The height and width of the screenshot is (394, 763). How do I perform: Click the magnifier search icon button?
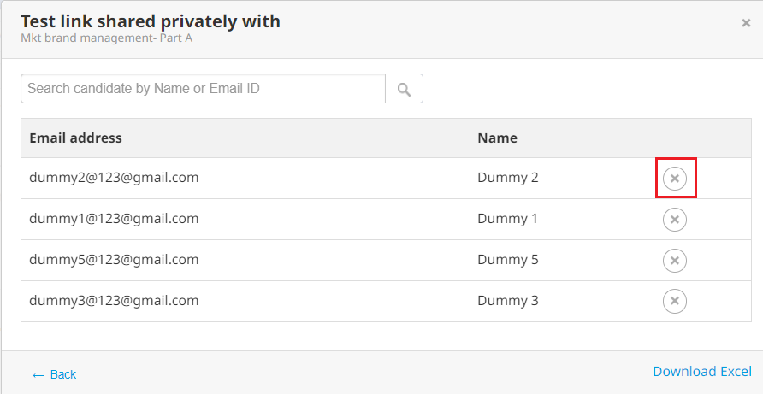click(x=404, y=89)
